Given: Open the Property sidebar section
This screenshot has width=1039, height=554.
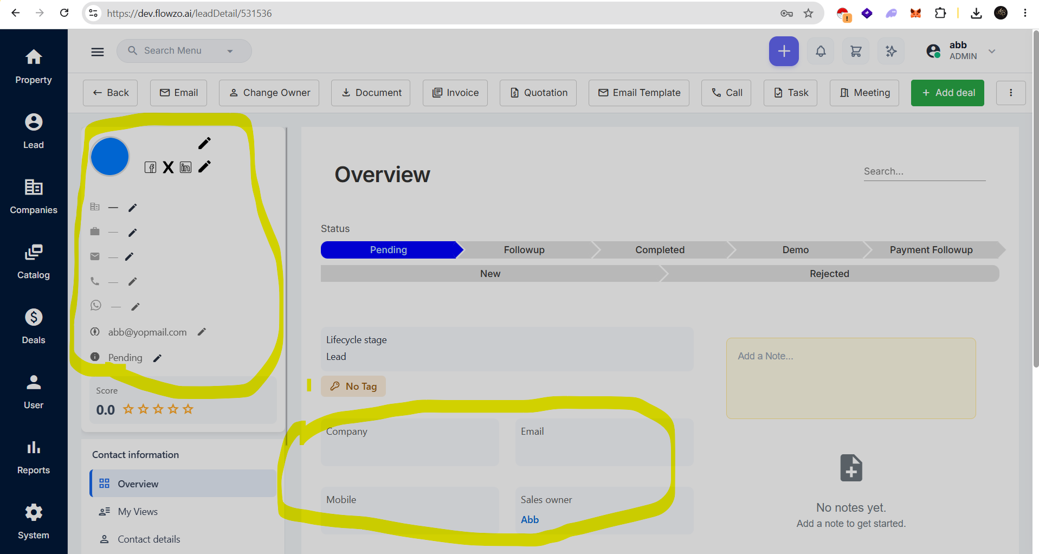Looking at the screenshot, I should click(34, 67).
